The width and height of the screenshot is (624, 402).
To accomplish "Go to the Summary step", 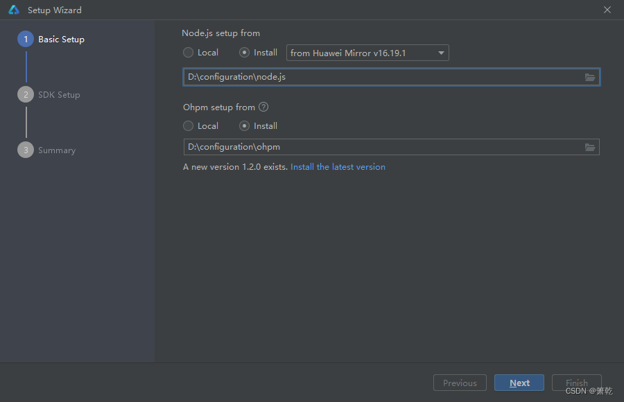I will pyautogui.click(x=57, y=150).
